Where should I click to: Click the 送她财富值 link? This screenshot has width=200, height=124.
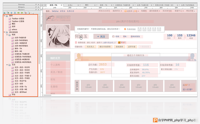click(135, 37)
